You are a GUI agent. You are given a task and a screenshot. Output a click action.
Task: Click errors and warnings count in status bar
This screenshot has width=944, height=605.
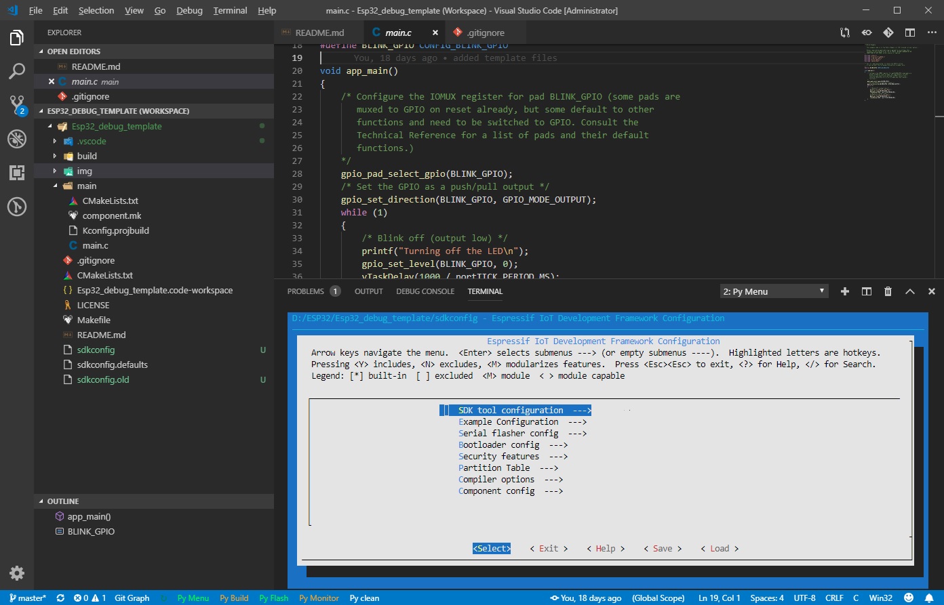coord(90,598)
